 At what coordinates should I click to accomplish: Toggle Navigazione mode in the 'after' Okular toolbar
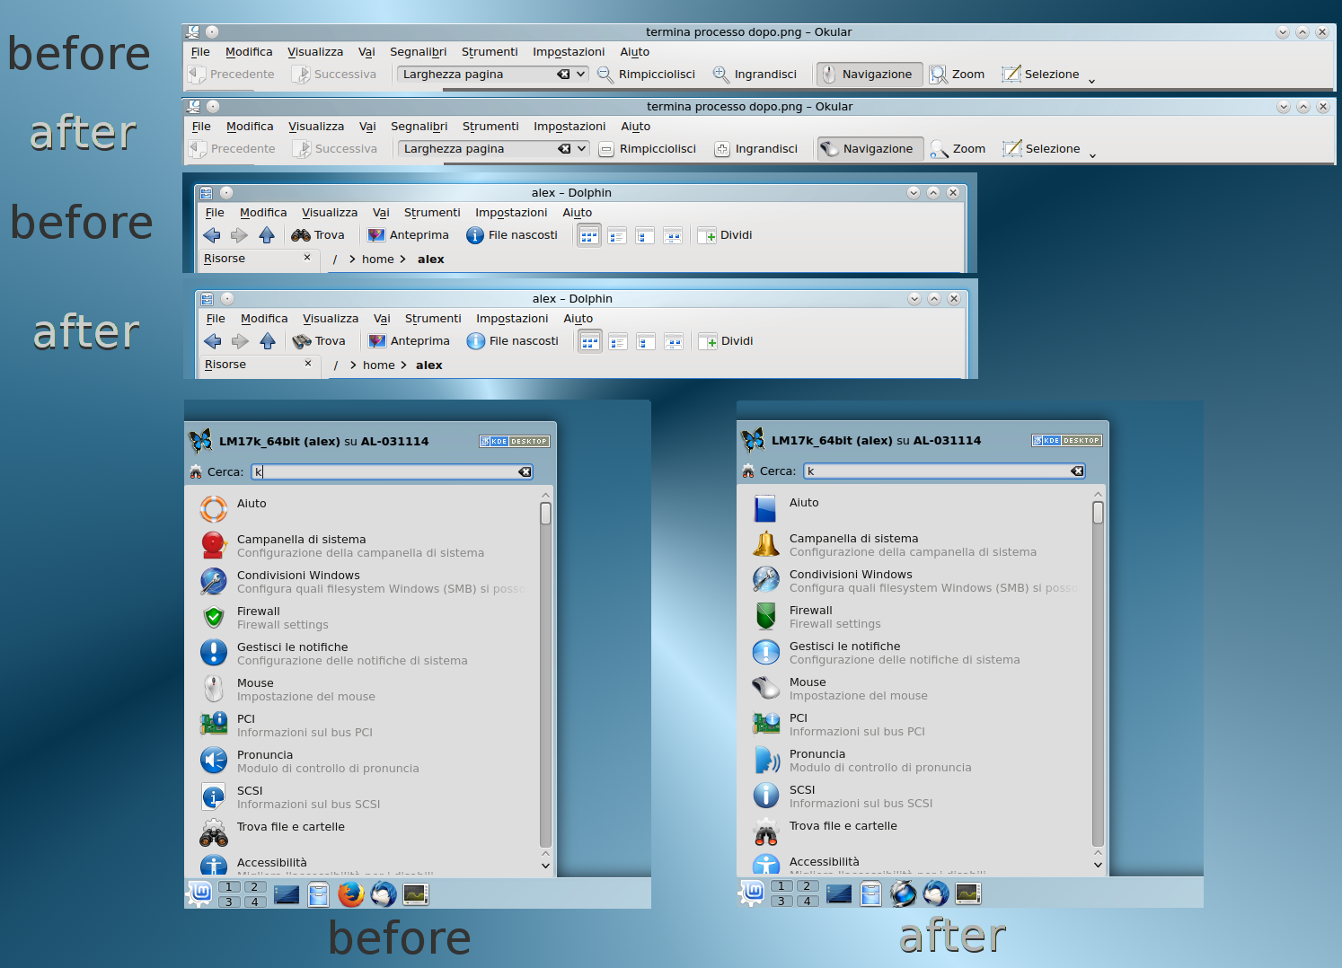tap(870, 149)
